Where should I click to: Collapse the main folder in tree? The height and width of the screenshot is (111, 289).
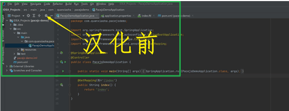point(14,33)
